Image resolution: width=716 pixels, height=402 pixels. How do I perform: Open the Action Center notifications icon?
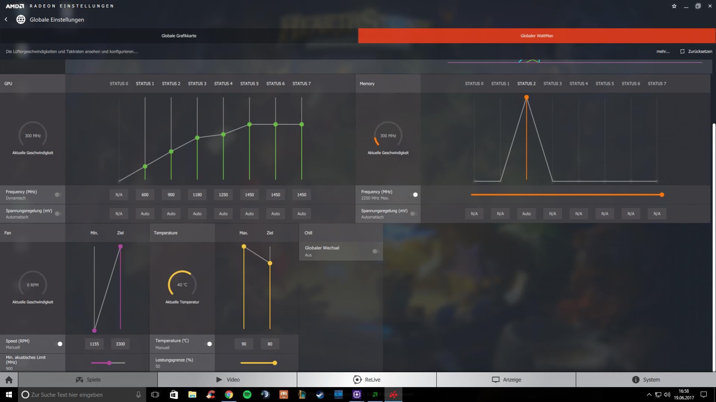704,395
